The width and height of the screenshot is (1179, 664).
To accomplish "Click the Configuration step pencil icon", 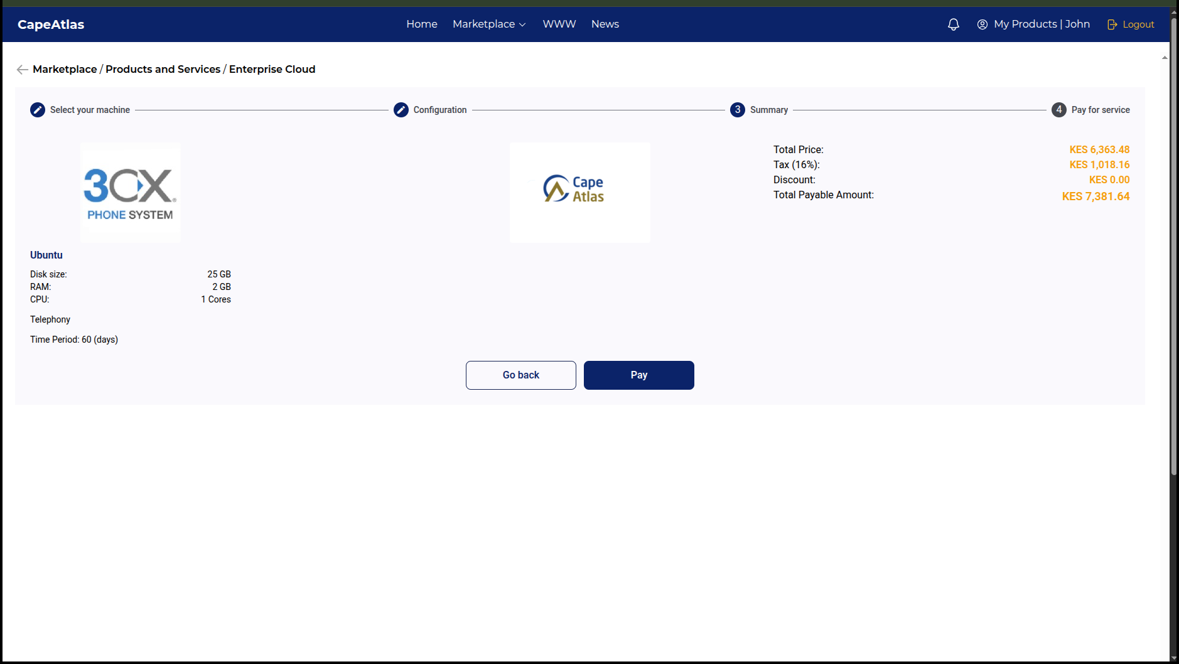I will pos(401,110).
